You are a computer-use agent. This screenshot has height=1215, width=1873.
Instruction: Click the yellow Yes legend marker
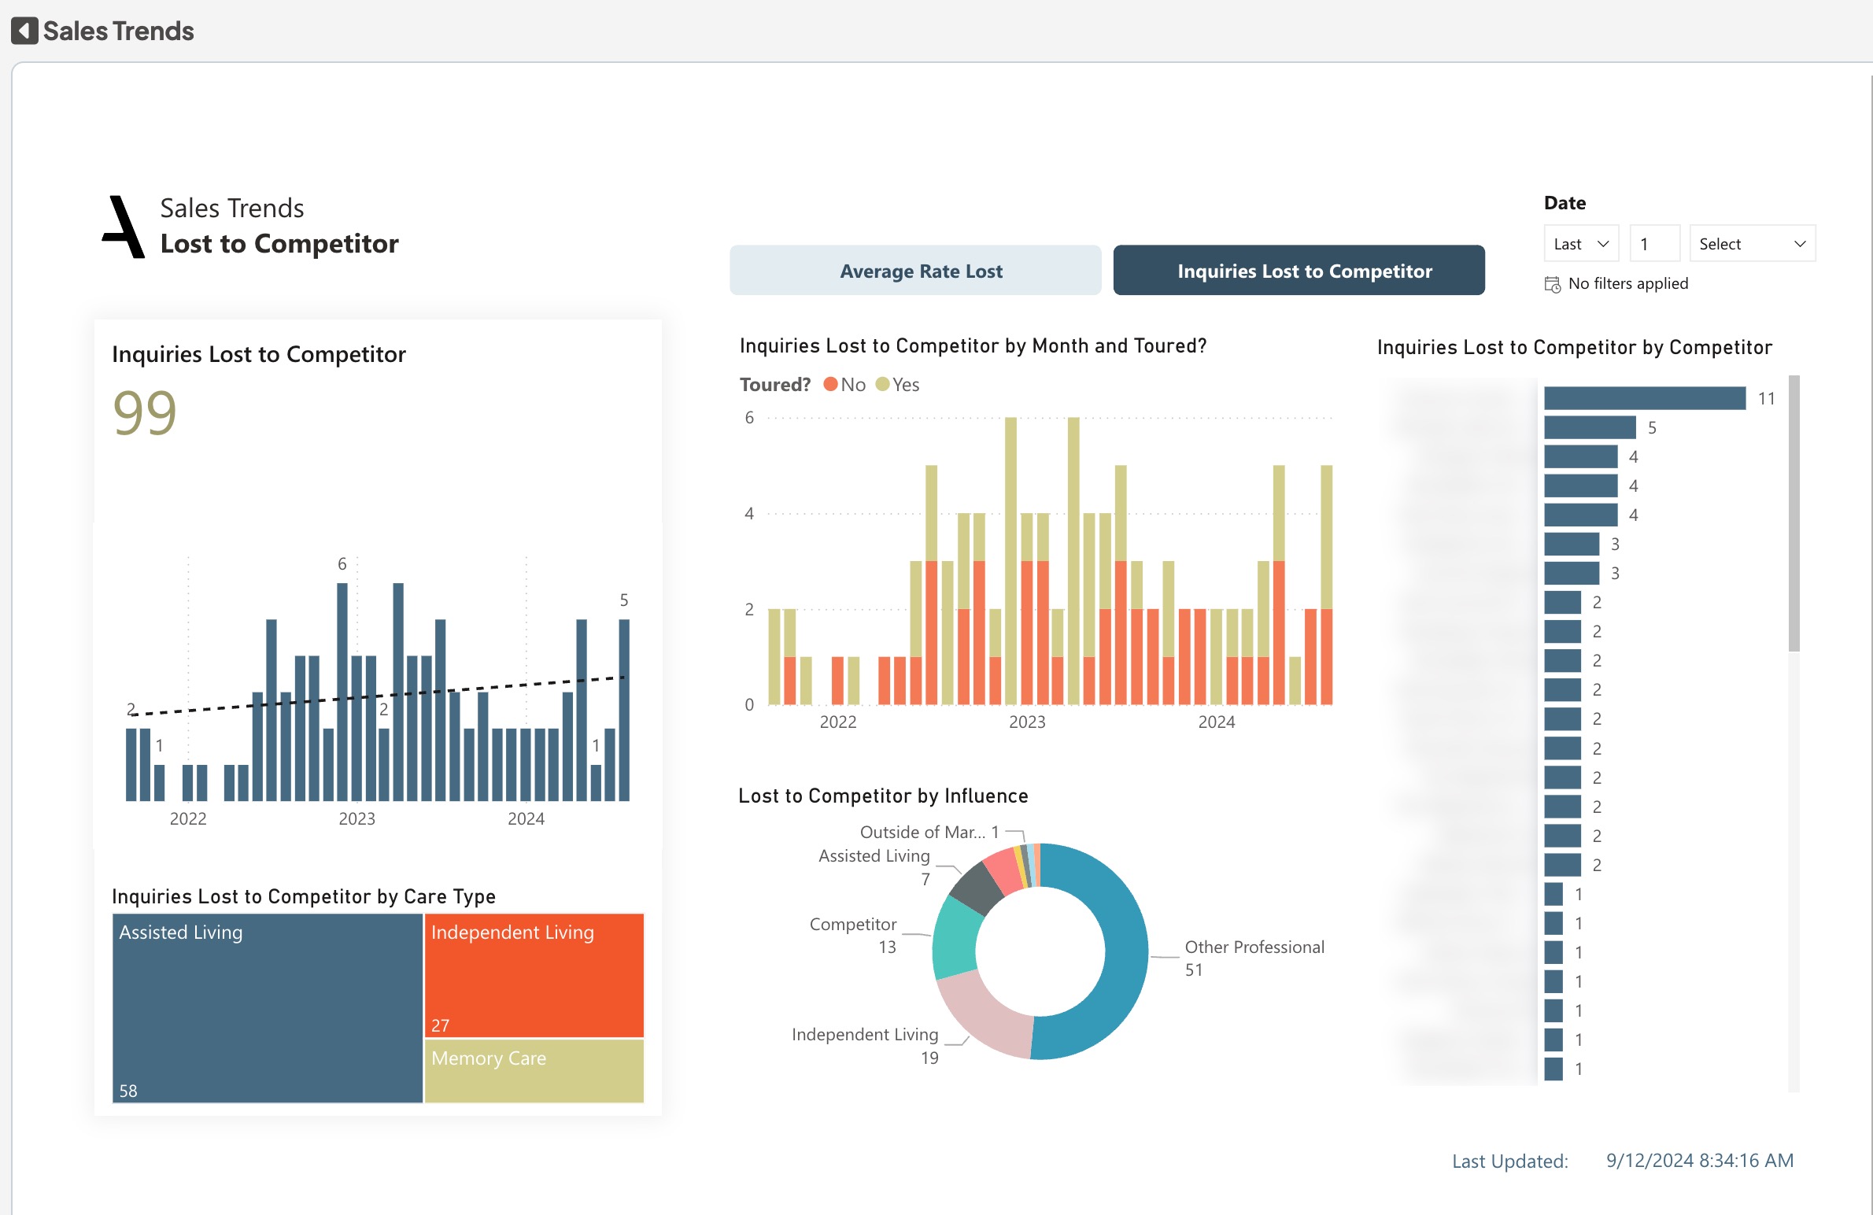882,384
